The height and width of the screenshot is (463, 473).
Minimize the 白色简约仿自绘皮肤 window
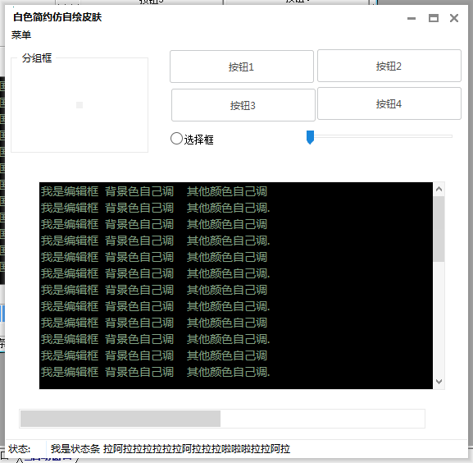(x=412, y=18)
